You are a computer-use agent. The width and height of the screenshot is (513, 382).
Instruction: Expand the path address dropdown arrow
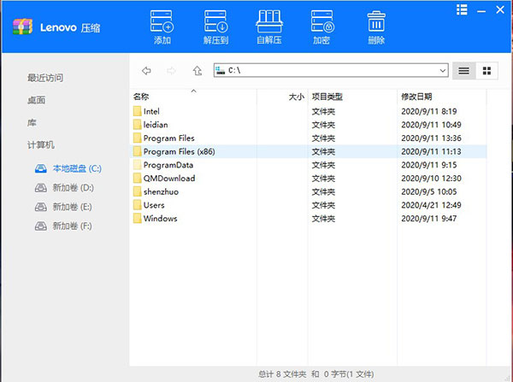[x=442, y=71]
